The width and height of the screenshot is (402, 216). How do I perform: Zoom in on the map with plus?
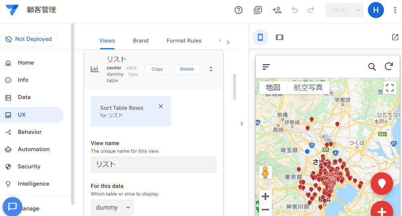point(265,196)
